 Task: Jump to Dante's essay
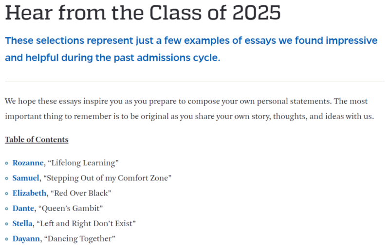coord(23,209)
